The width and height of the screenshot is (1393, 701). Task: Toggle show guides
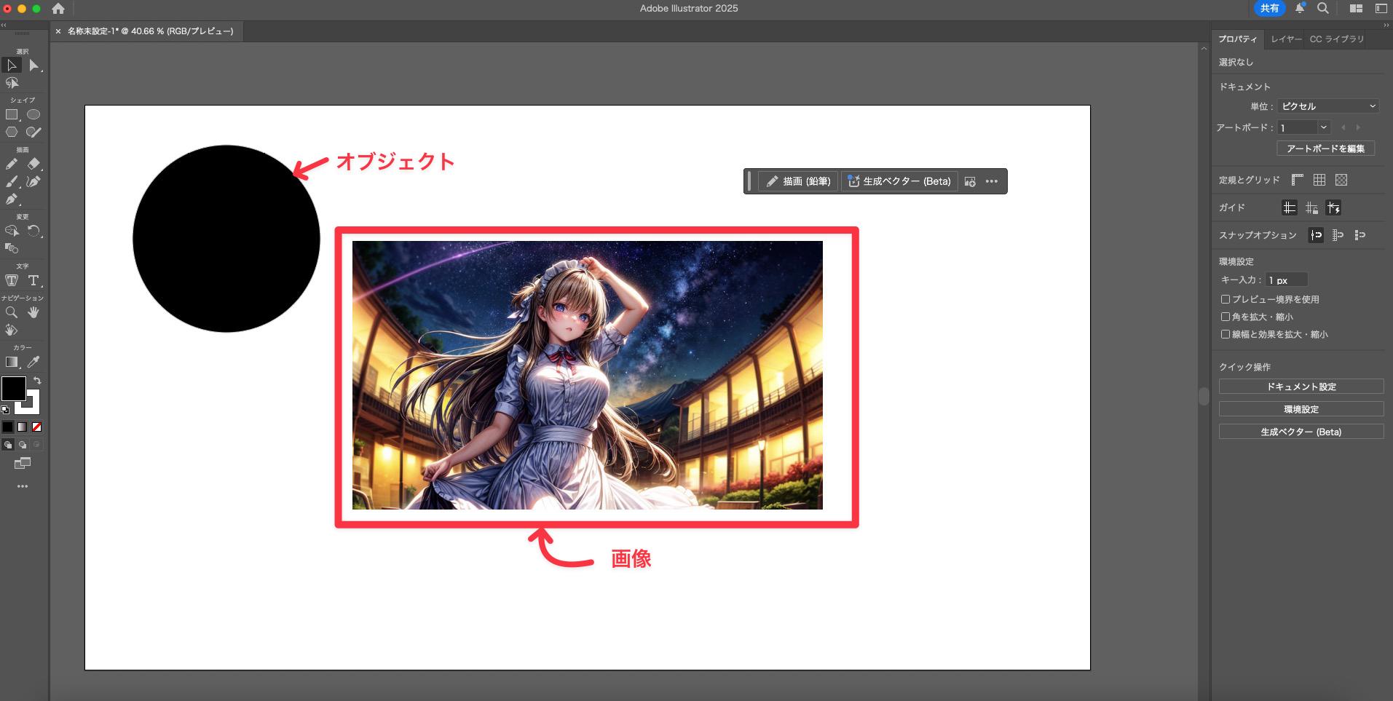click(1289, 208)
